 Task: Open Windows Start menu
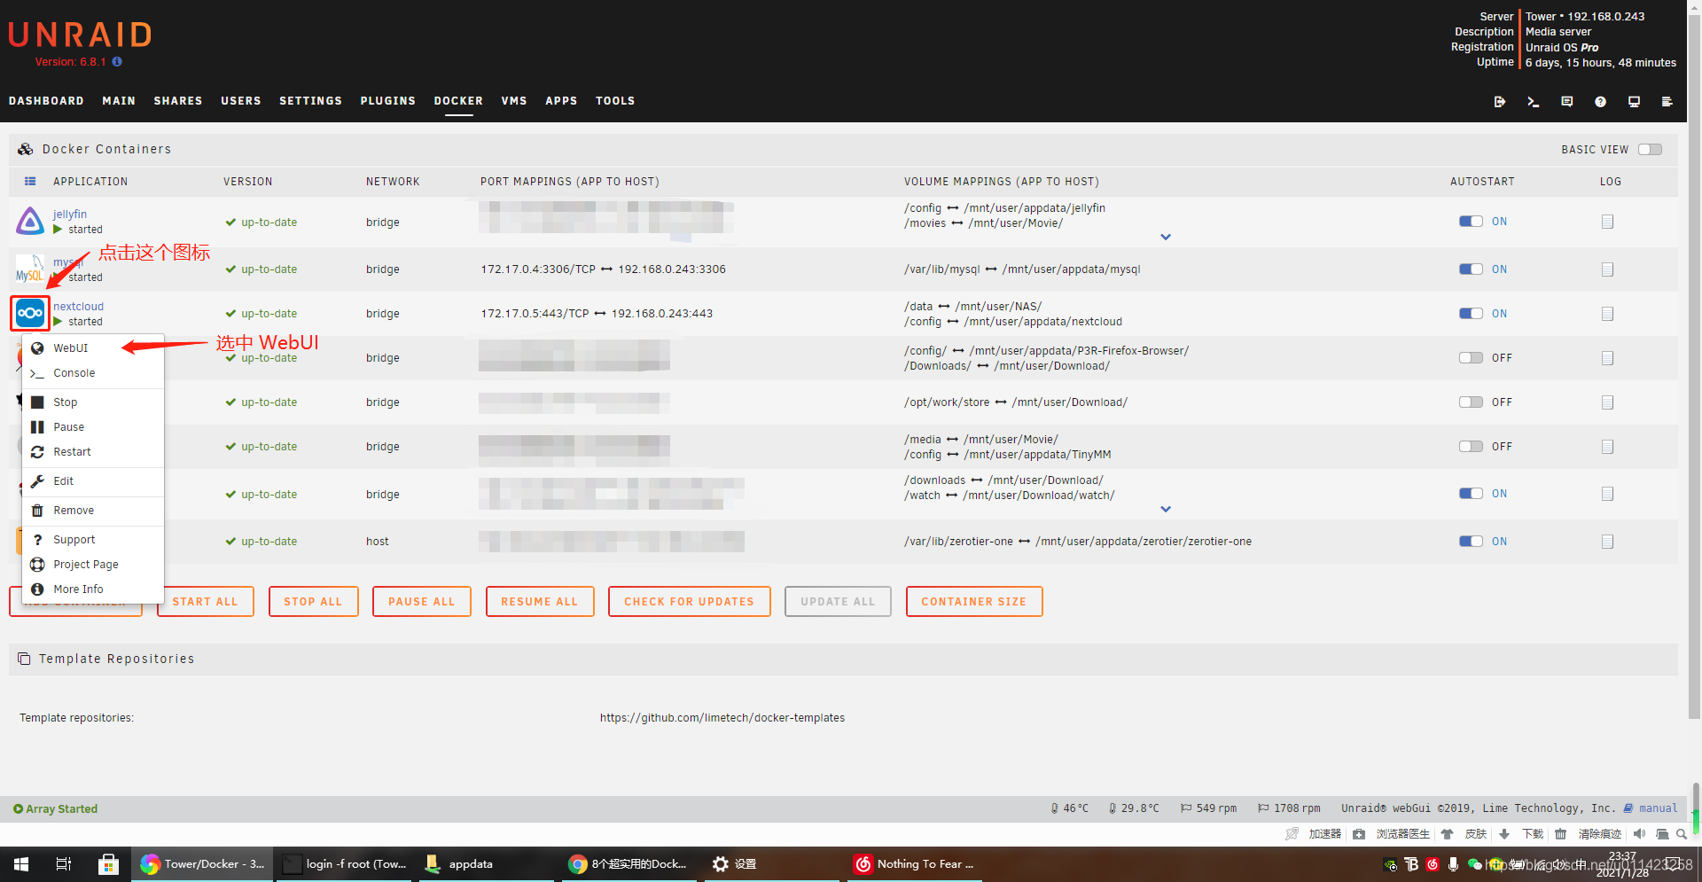[21, 864]
